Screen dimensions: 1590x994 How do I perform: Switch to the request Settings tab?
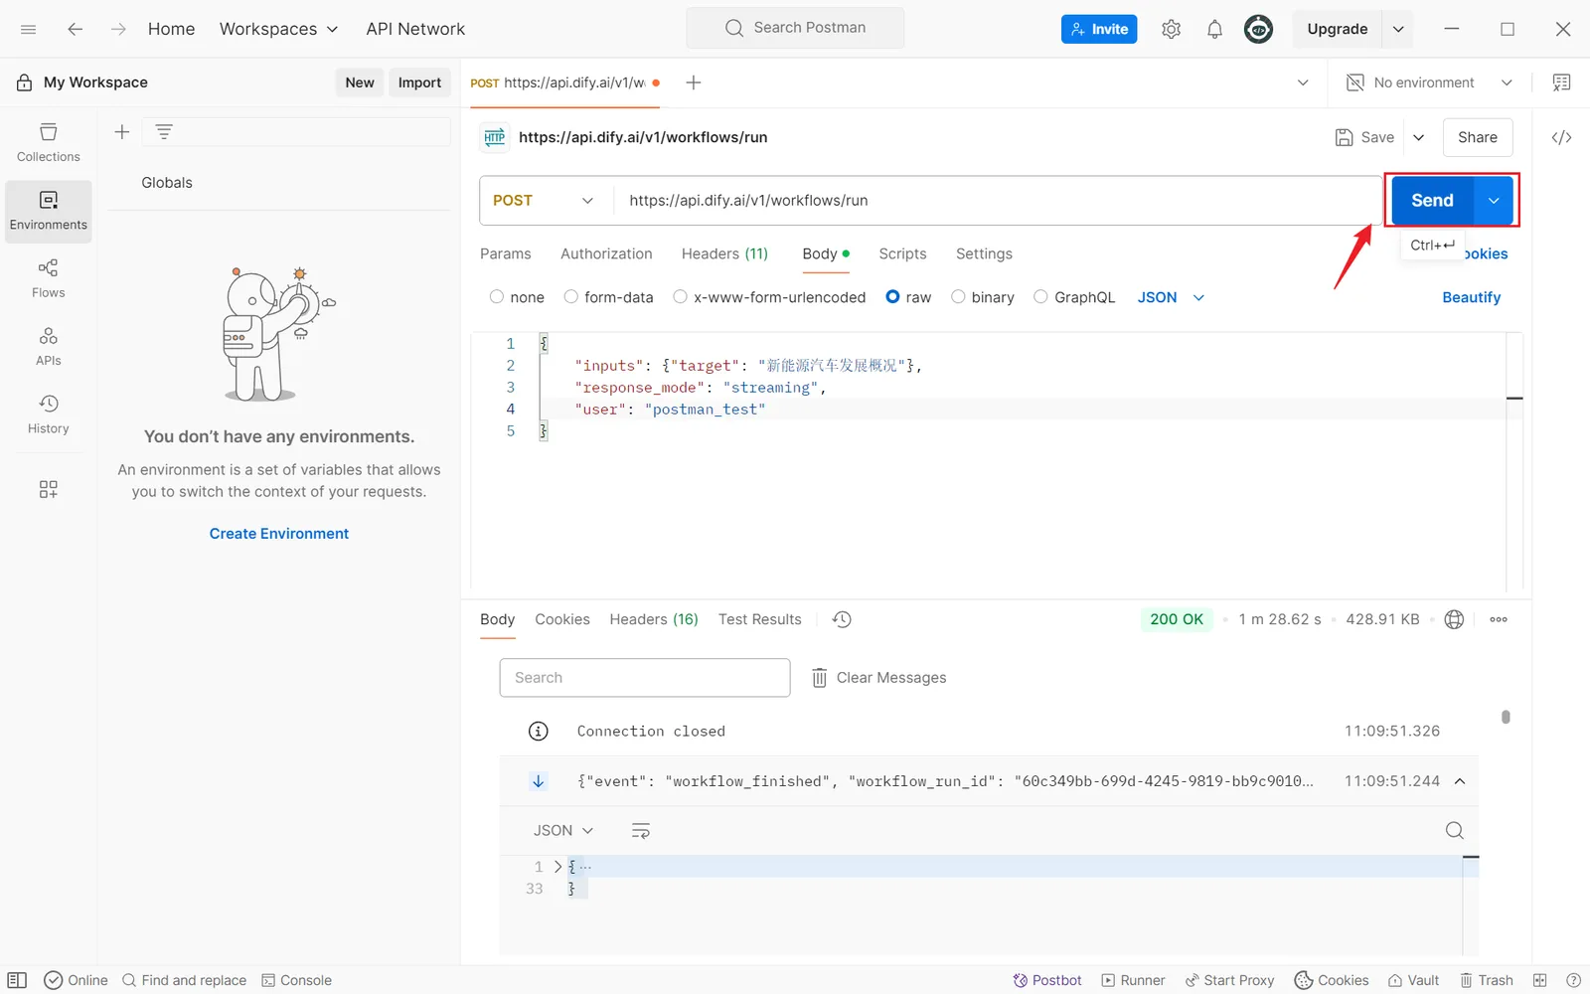[x=984, y=254]
